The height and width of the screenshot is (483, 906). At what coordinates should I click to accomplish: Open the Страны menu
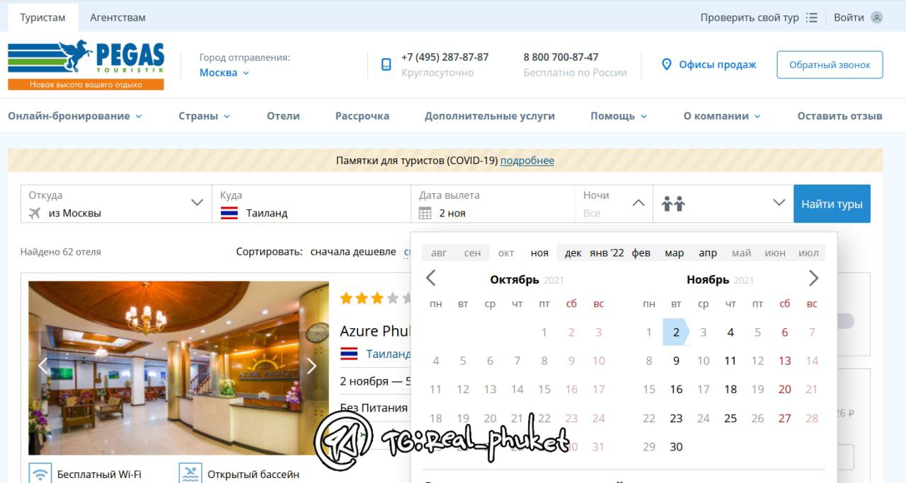pos(204,116)
